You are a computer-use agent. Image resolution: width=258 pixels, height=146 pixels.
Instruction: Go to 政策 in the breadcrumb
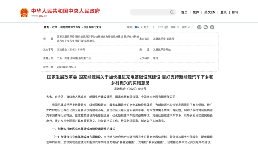coord(55,27)
